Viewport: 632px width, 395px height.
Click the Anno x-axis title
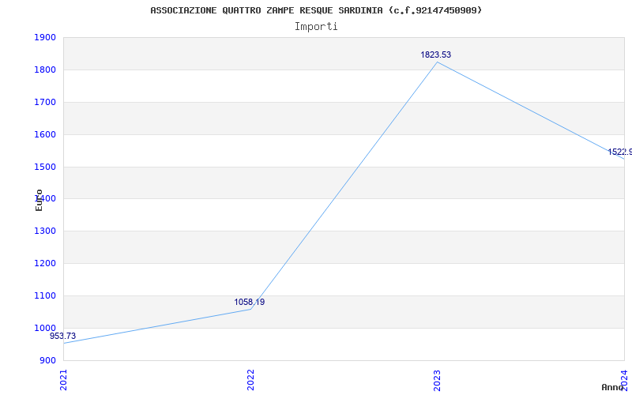[613, 387]
